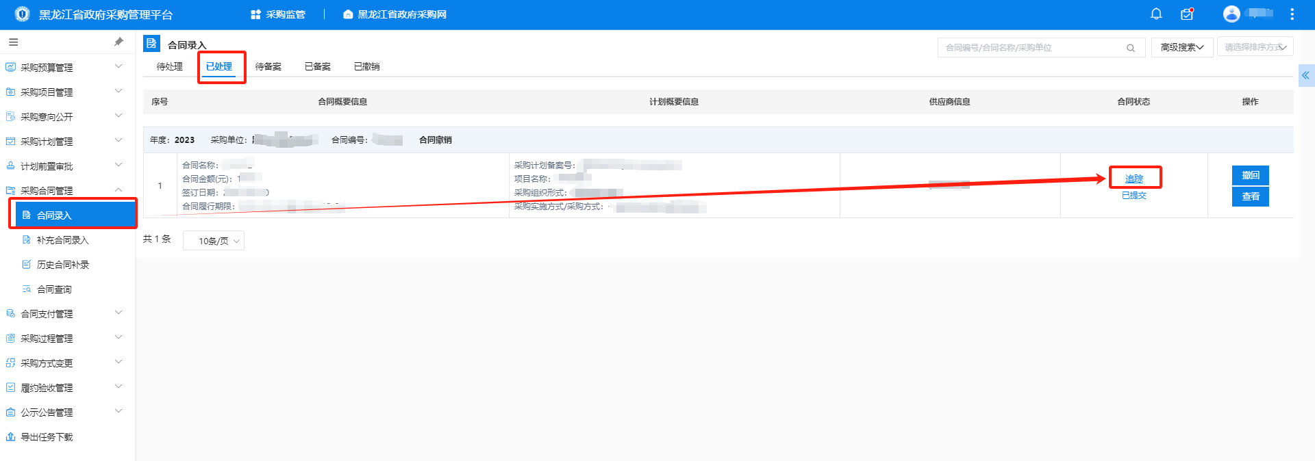This screenshot has width=1315, height=461.
Task: Click the 合同录入 page header icon
Action: click(x=151, y=44)
